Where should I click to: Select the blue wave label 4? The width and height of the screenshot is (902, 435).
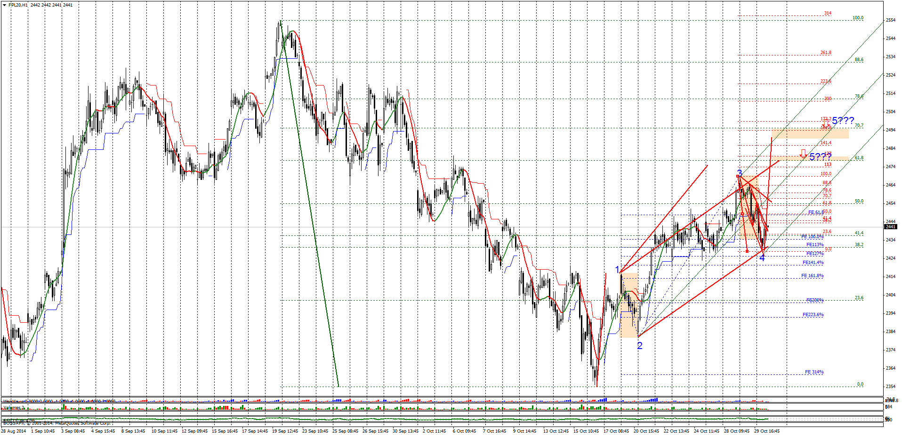coord(762,257)
